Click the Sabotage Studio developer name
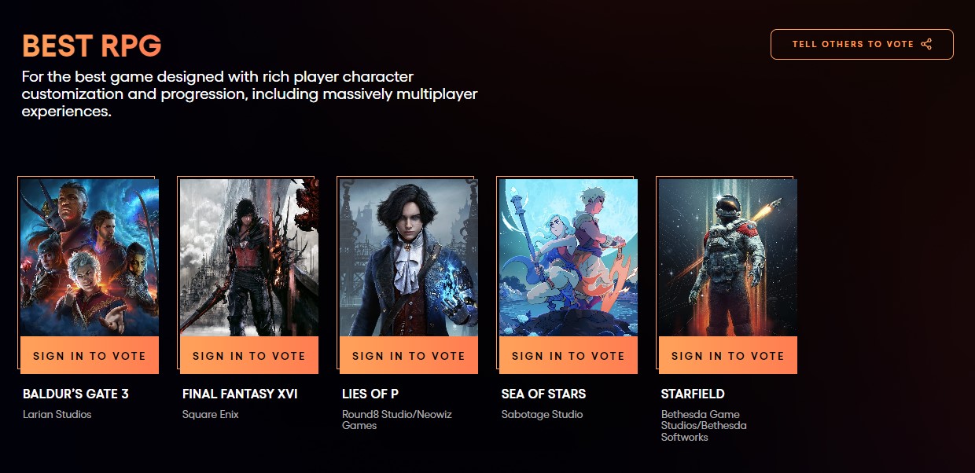The height and width of the screenshot is (473, 975). tap(542, 414)
